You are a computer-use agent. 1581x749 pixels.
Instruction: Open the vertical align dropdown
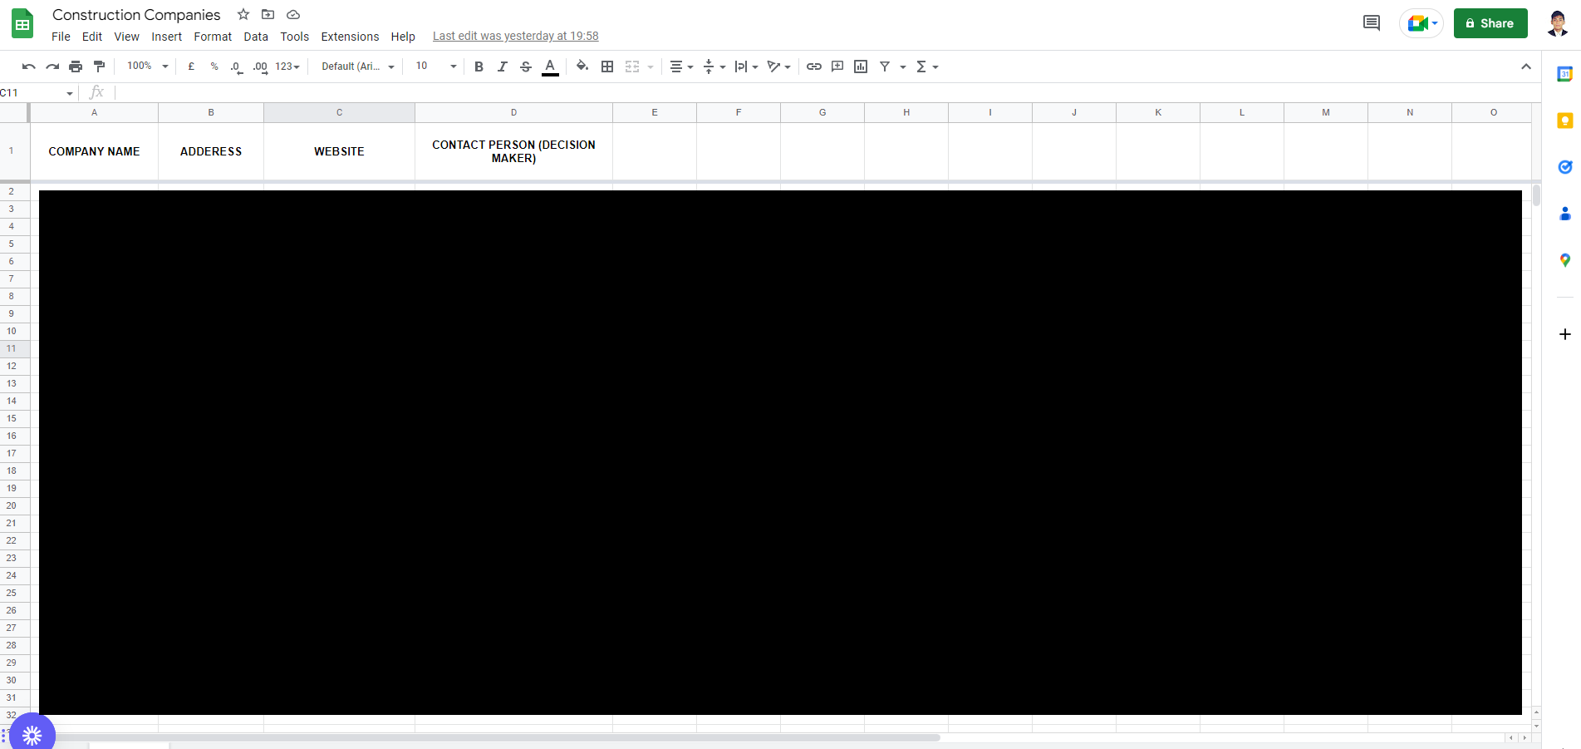714,67
